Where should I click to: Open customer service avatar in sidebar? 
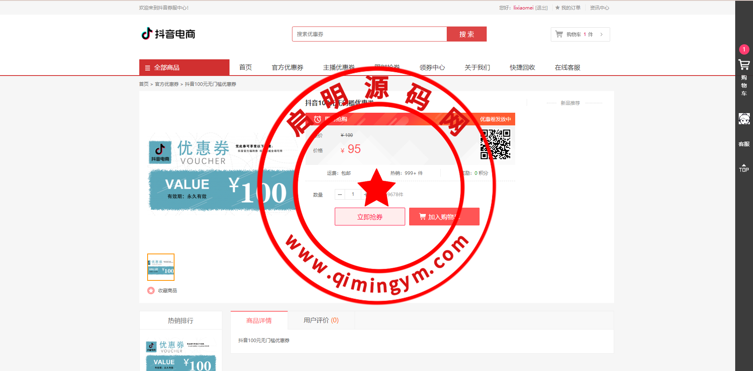click(x=744, y=119)
